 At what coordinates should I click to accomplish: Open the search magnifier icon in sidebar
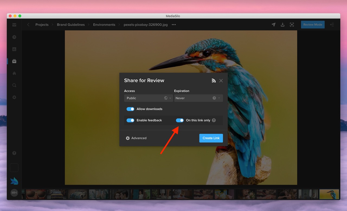pos(14,85)
